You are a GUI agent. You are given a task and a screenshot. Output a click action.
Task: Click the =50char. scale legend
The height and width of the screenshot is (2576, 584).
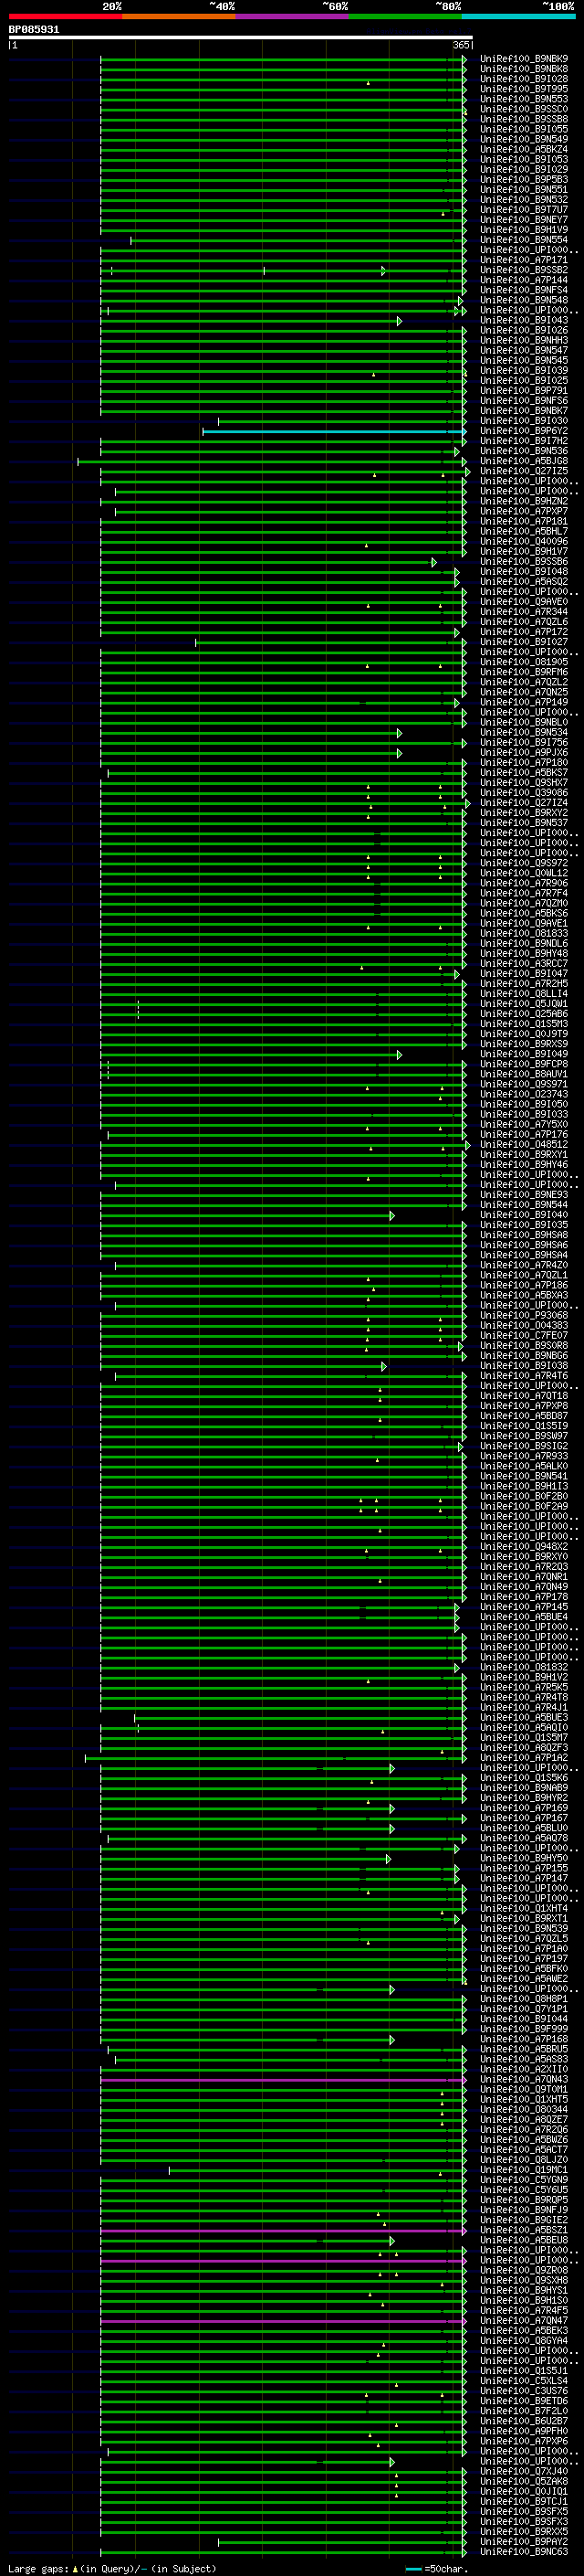click(x=437, y=2569)
